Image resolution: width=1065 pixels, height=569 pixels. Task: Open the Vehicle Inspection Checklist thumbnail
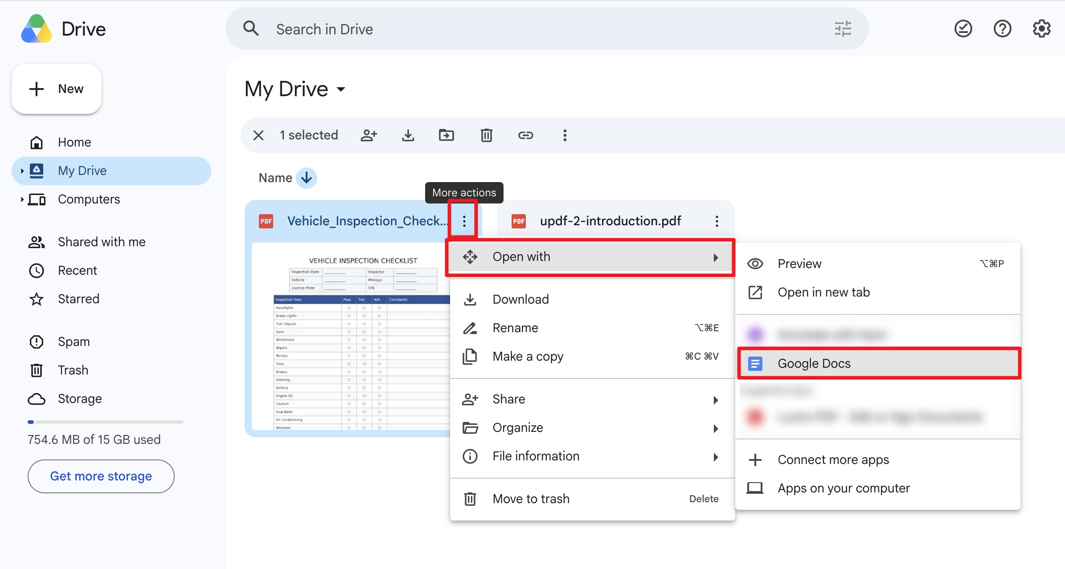pyautogui.click(x=351, y=337)
